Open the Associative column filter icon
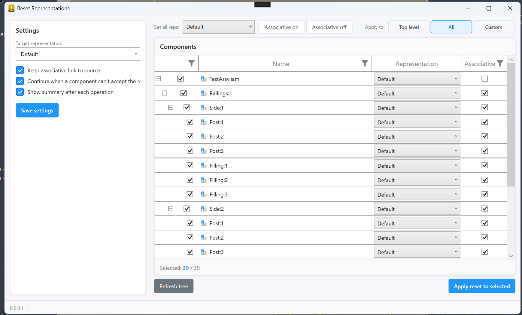The height and width of the screenshot is (315, 522). pyautogui.click(x=500, y=63)
